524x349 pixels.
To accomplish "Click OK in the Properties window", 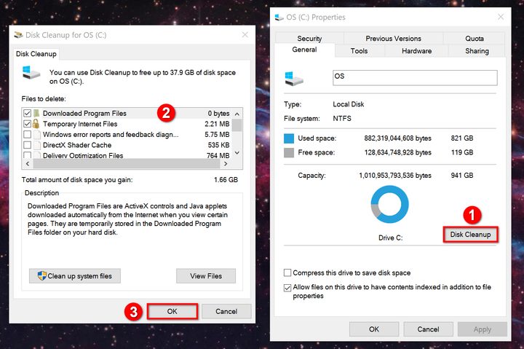I will coord(374,329).
